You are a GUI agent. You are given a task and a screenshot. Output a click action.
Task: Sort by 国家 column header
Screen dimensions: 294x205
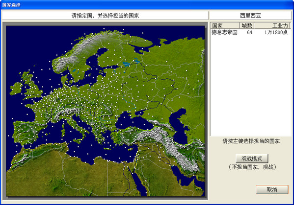225,25
